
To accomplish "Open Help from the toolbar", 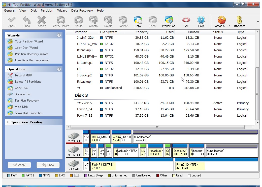I will click(x=201, y=22).
